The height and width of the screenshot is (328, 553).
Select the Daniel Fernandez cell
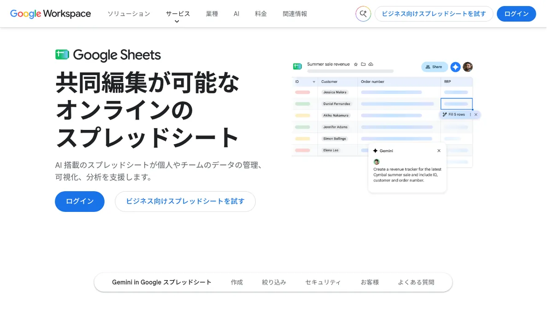tap(337, 104)
